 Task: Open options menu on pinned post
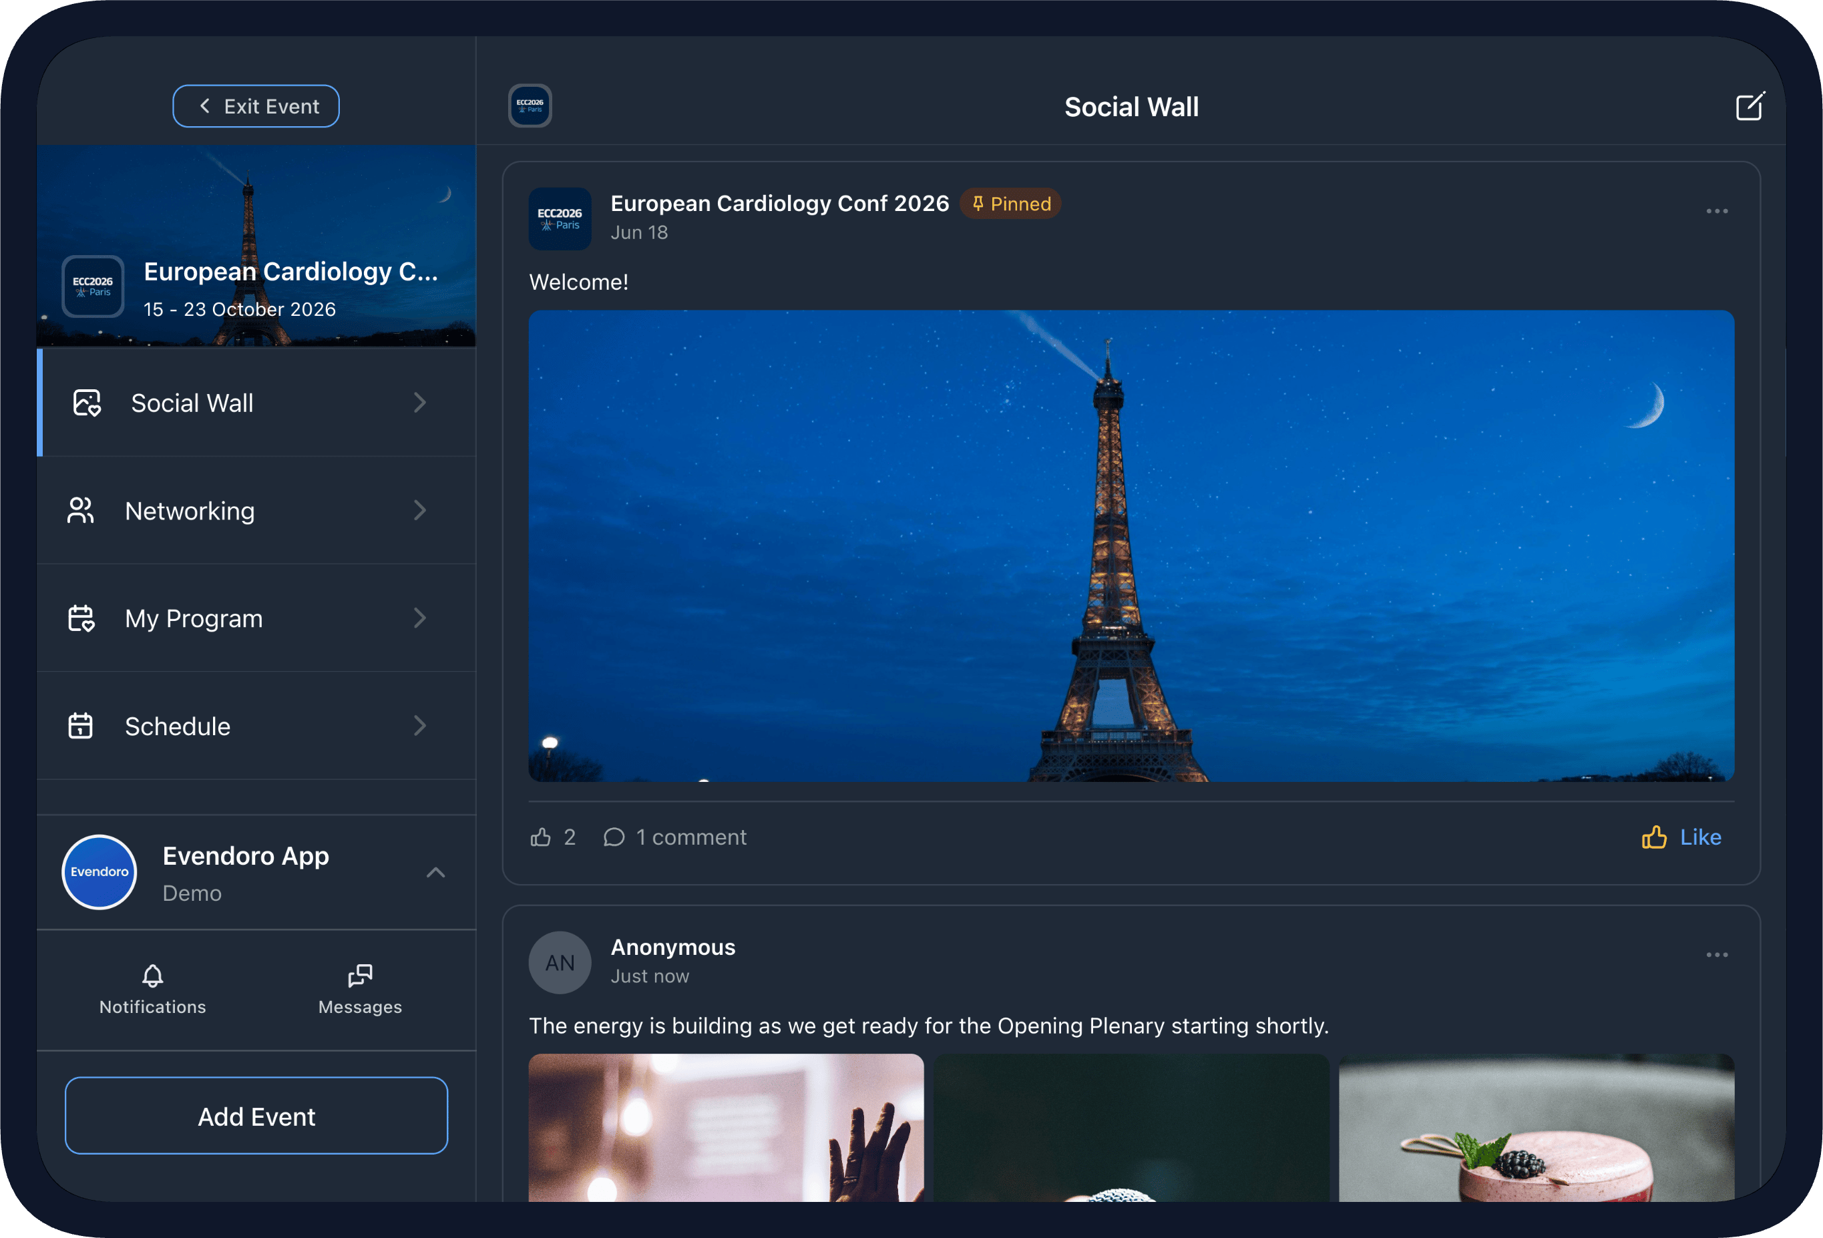pos(1717,211)
